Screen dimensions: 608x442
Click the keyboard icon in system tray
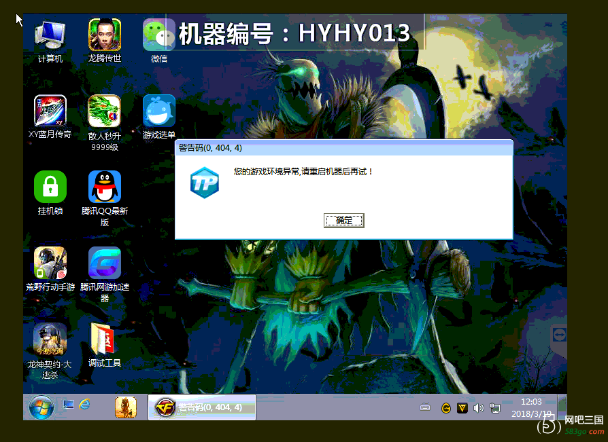425,407
